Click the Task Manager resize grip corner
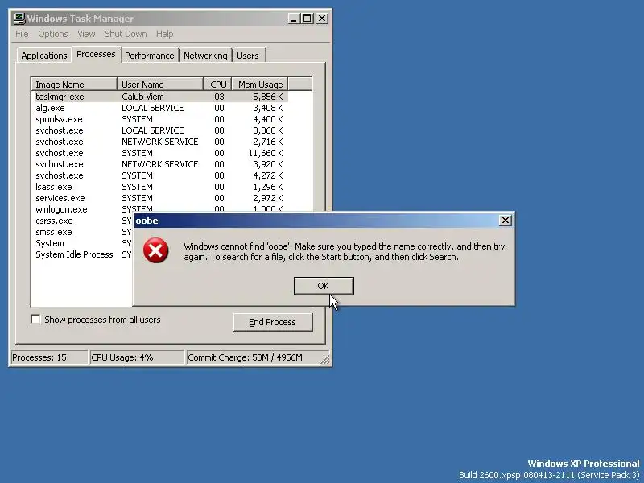 click(x=326, y=360)
